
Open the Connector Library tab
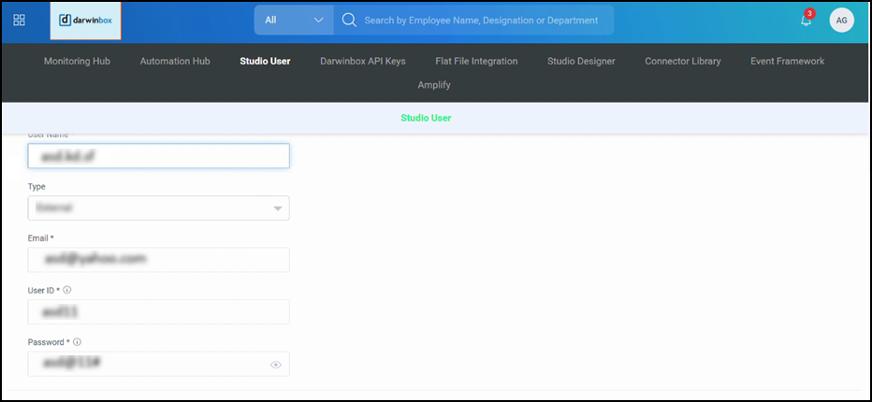(x=683, y=62)
